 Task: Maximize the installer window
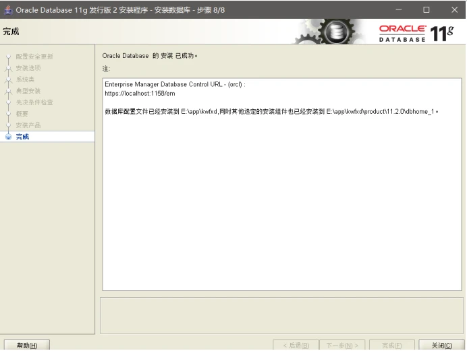427,10
